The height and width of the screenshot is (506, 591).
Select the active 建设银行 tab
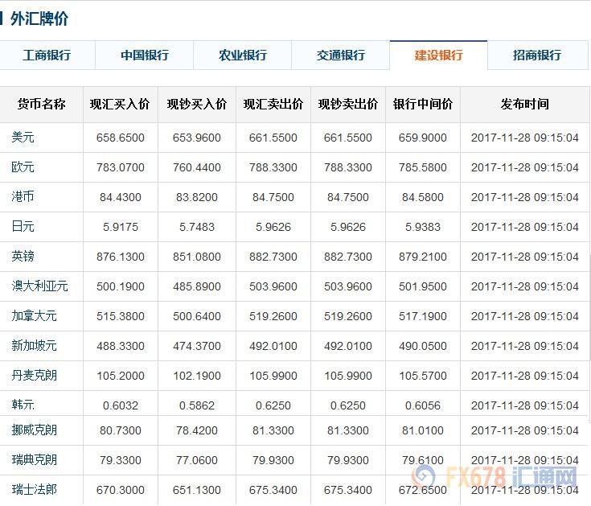438,55
